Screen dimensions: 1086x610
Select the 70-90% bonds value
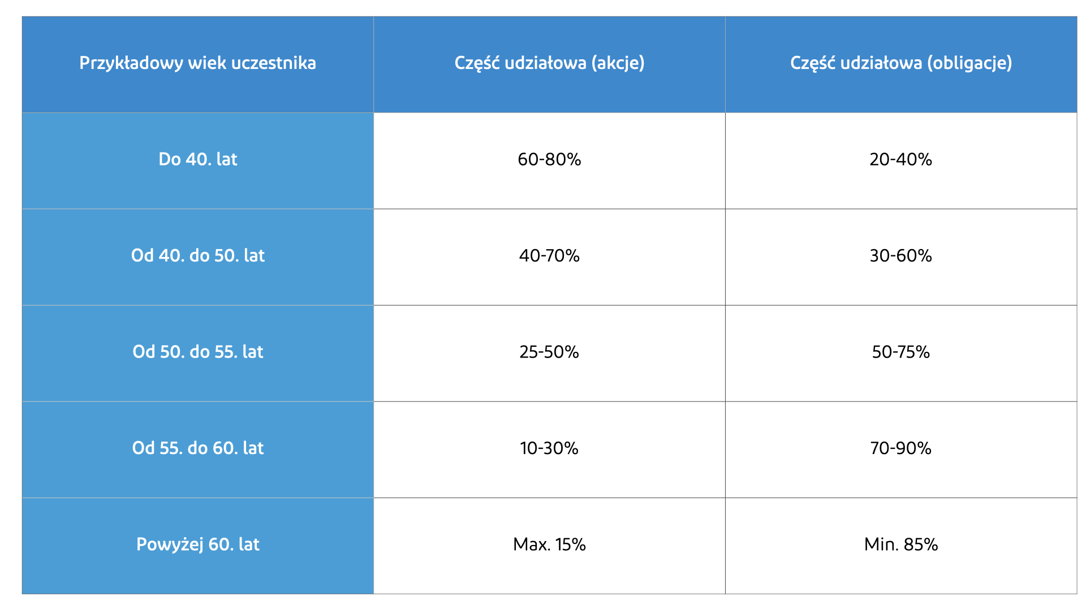click(x=901, y=448)
